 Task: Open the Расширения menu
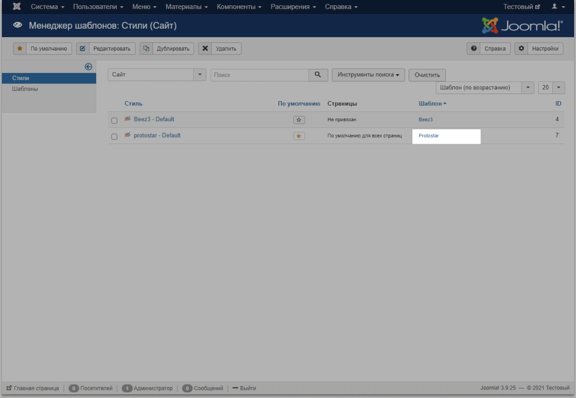click(x=293, y=7)
